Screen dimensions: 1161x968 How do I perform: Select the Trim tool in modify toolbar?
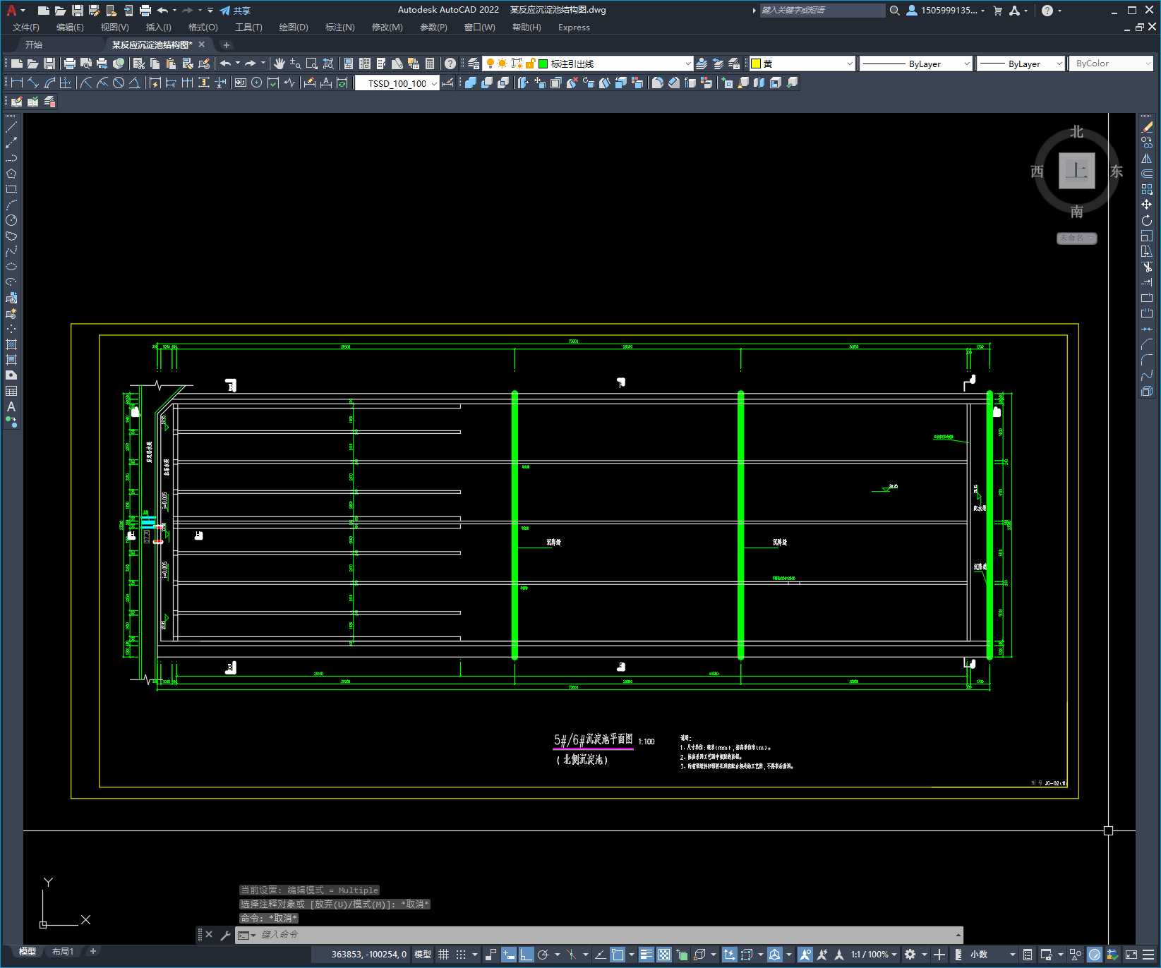click(x=1147, y=267)
